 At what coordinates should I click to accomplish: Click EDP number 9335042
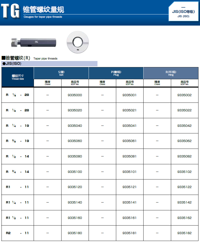[x=185, y=126]
